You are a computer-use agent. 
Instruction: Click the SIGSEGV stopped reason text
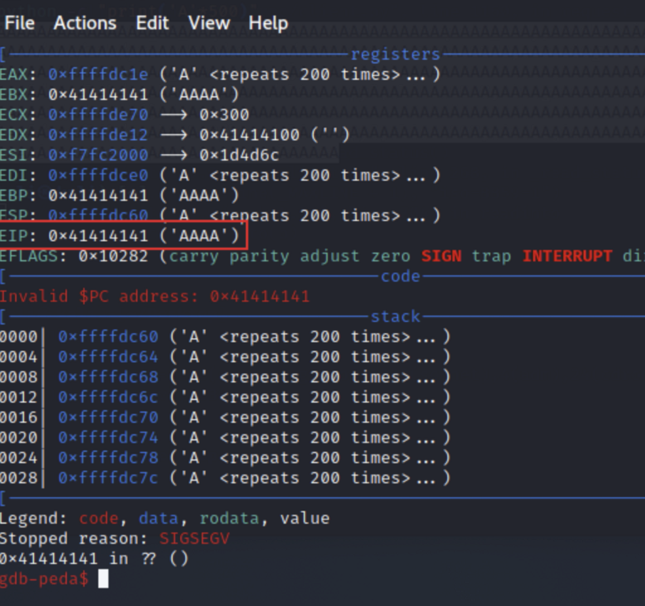[195, 538]
